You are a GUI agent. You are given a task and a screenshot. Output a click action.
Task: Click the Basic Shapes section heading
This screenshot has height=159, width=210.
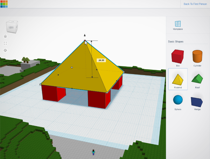[176, 42]
